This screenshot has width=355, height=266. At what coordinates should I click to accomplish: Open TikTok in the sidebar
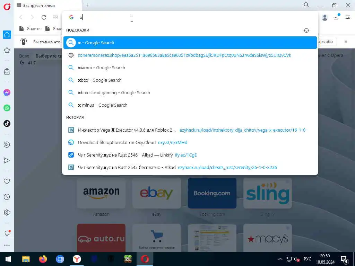click(7, 124)
